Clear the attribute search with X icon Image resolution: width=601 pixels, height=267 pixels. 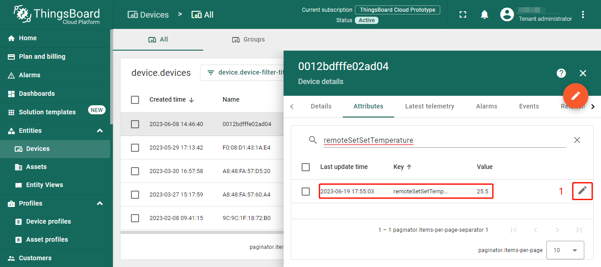coord(577,140)
